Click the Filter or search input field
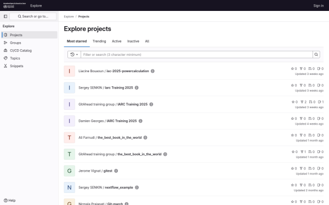This screenshot has width=329, height=205. coord(197,55)
